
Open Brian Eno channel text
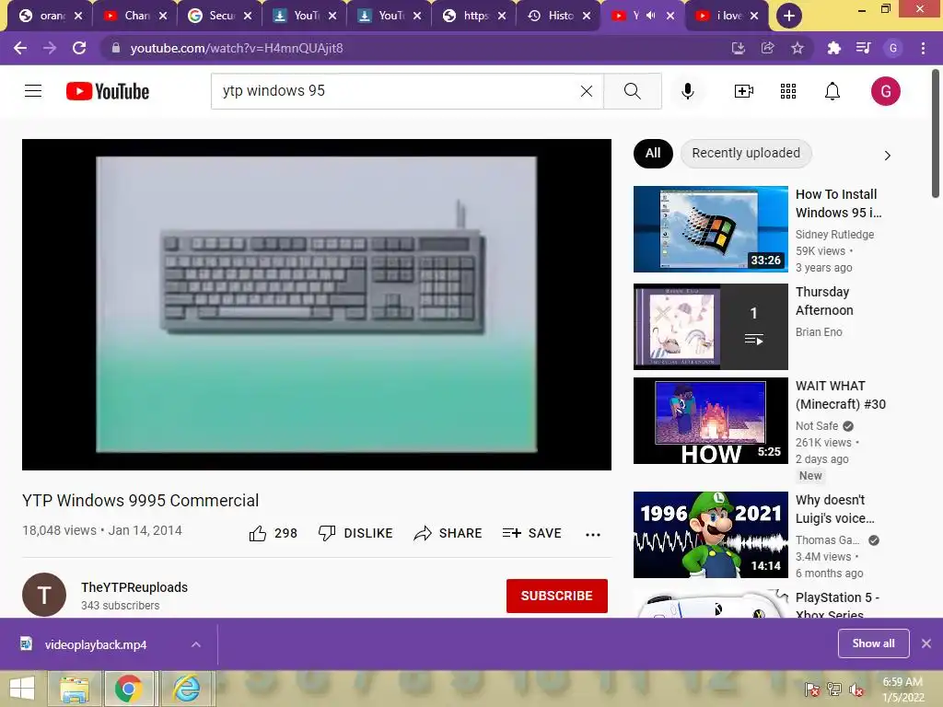click(x=819, y=331)
